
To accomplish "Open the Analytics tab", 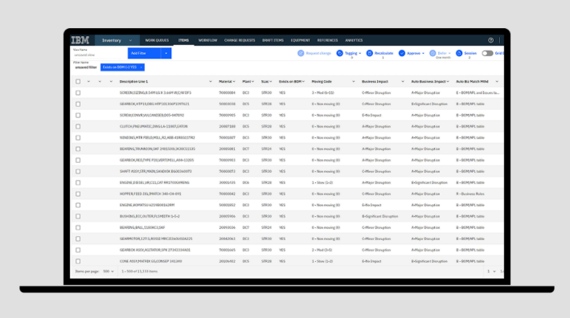I will [x=354, y=40].
